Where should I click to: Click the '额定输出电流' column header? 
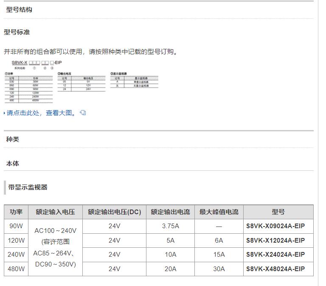pos(170,212)
